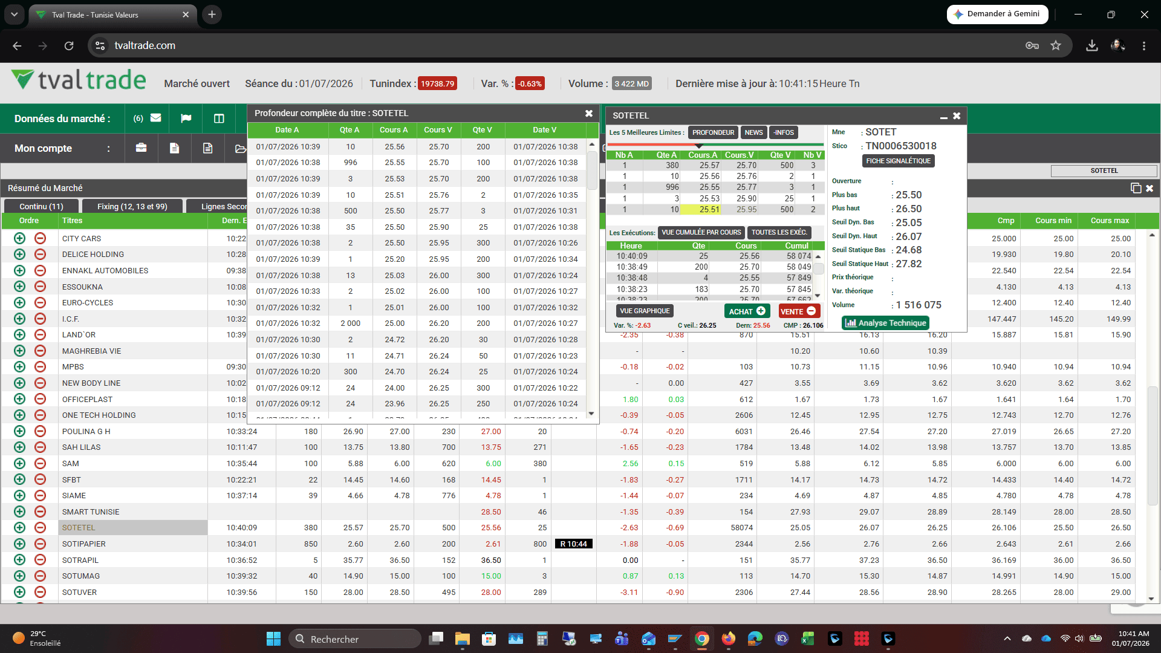1161x653 pixels.
Task: Click the SOTETEL search field
Action: click(1104, 171)
